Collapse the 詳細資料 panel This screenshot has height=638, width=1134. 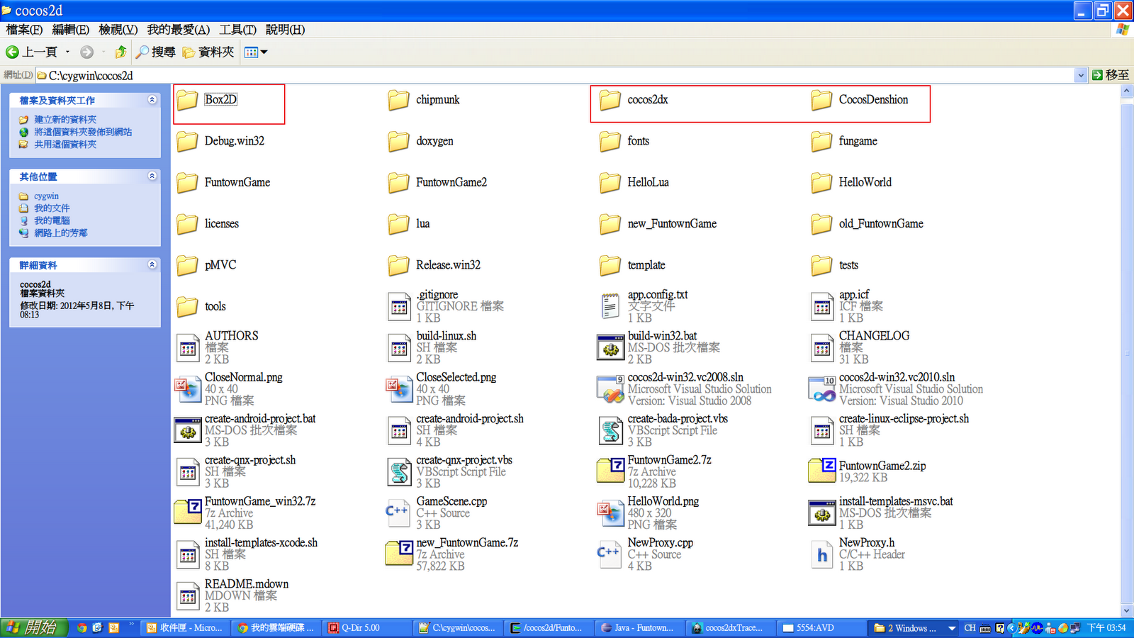[152, 264]
